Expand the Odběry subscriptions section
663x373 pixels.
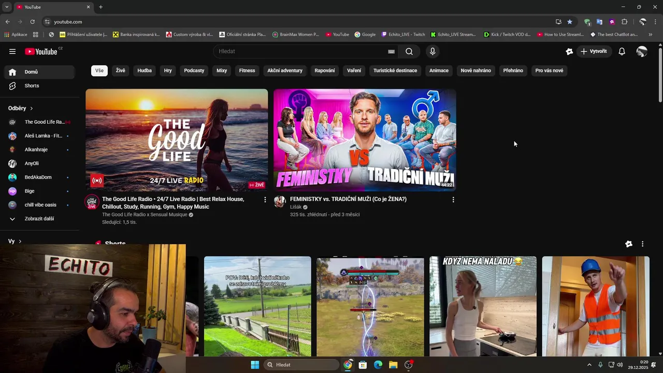click(x=21, y=108)
